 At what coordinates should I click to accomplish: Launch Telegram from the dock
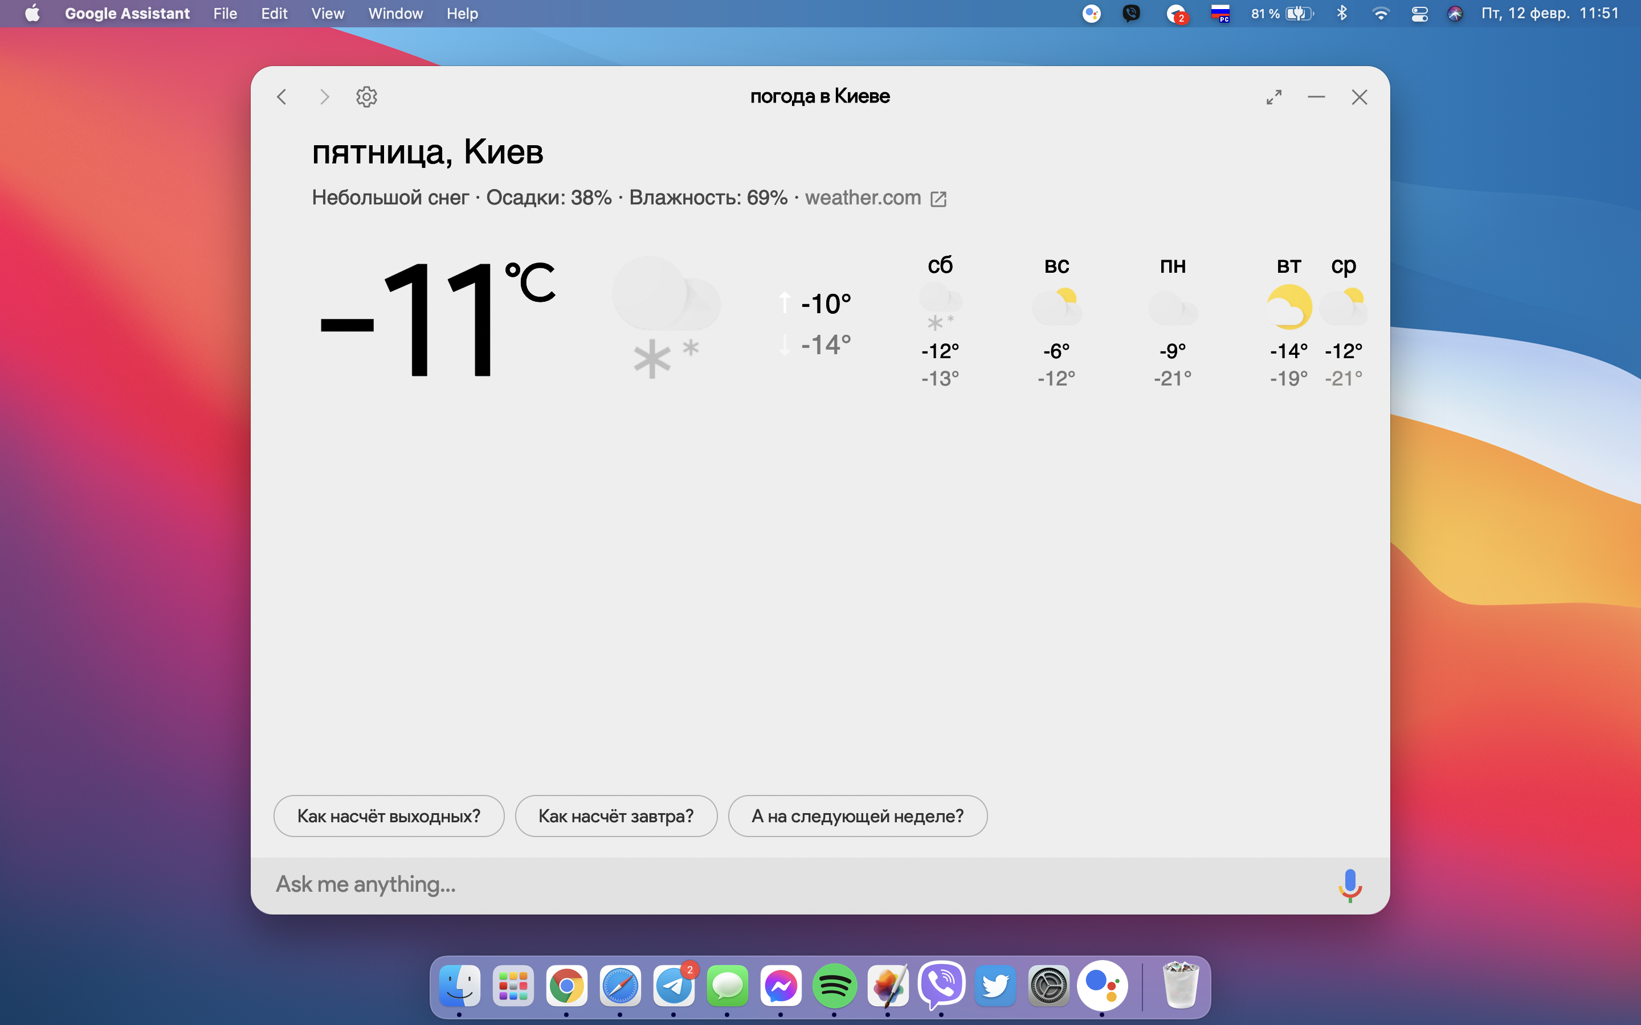673,986
